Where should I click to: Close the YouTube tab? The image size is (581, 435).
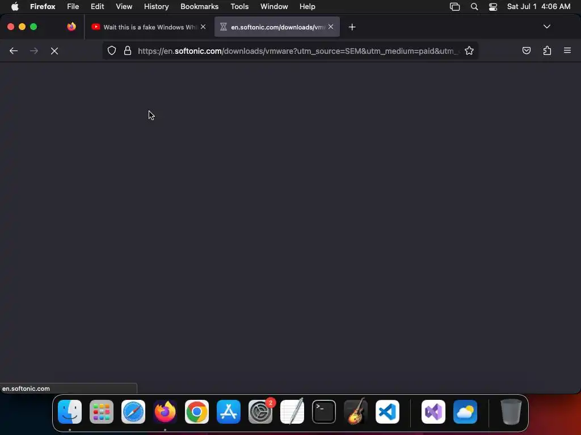click(x=203, y=27)
